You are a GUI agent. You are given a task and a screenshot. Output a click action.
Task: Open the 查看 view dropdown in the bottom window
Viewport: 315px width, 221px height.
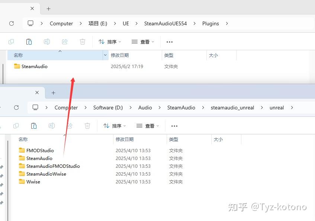click(147, 126)
